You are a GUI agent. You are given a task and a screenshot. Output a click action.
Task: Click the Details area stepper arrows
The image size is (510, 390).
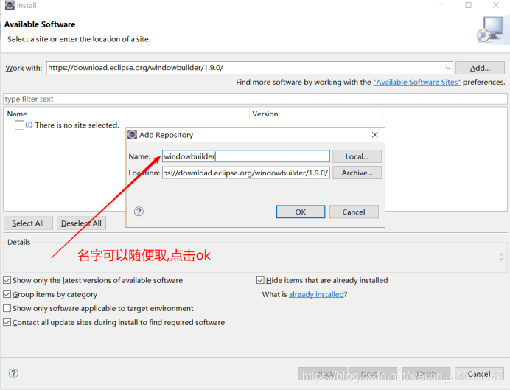(501, 257)
